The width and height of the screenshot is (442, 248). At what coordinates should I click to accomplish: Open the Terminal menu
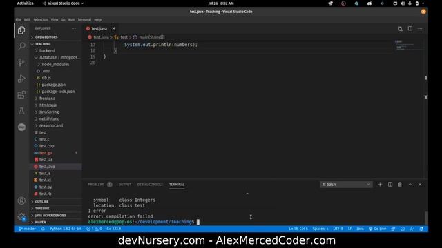click(x=84, y=20)
